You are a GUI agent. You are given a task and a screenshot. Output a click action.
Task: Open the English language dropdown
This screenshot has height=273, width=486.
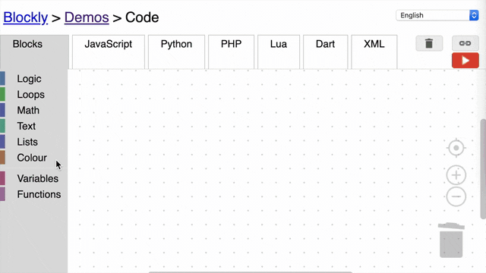click(x=437, y=15)
